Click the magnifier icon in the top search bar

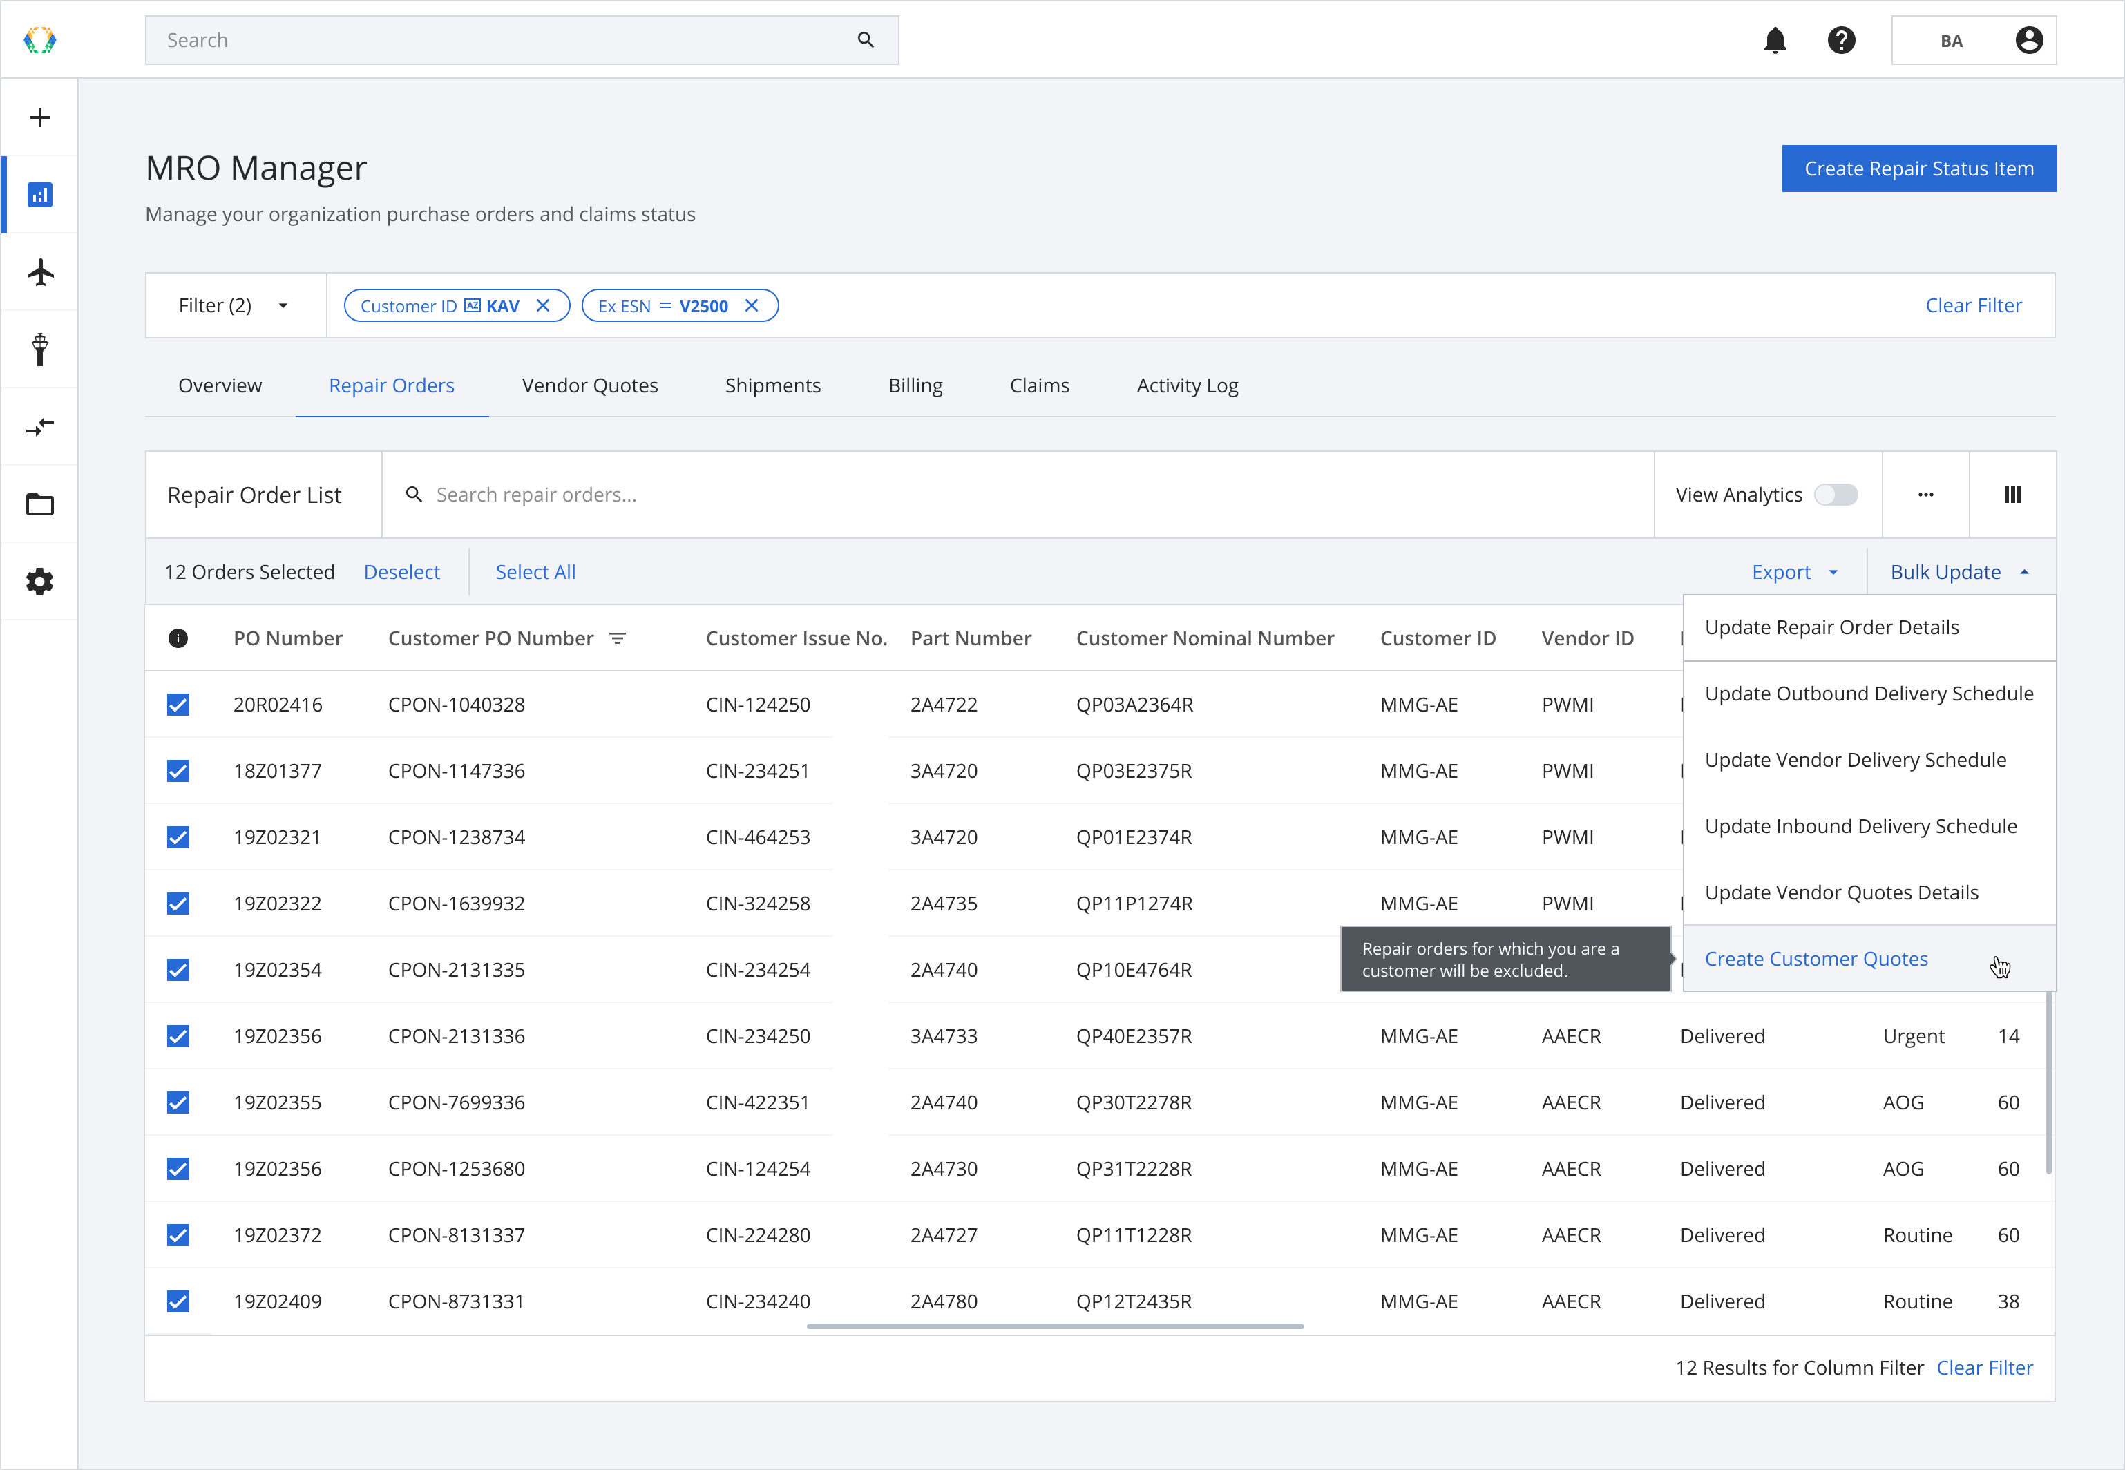(865, 39)
